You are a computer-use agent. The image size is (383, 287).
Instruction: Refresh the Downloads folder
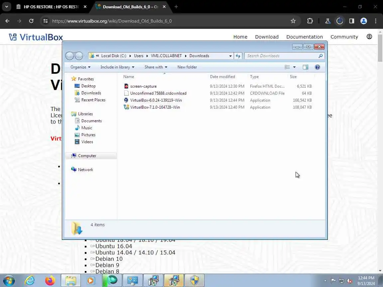pyautogui.click(x=238, y=56)
